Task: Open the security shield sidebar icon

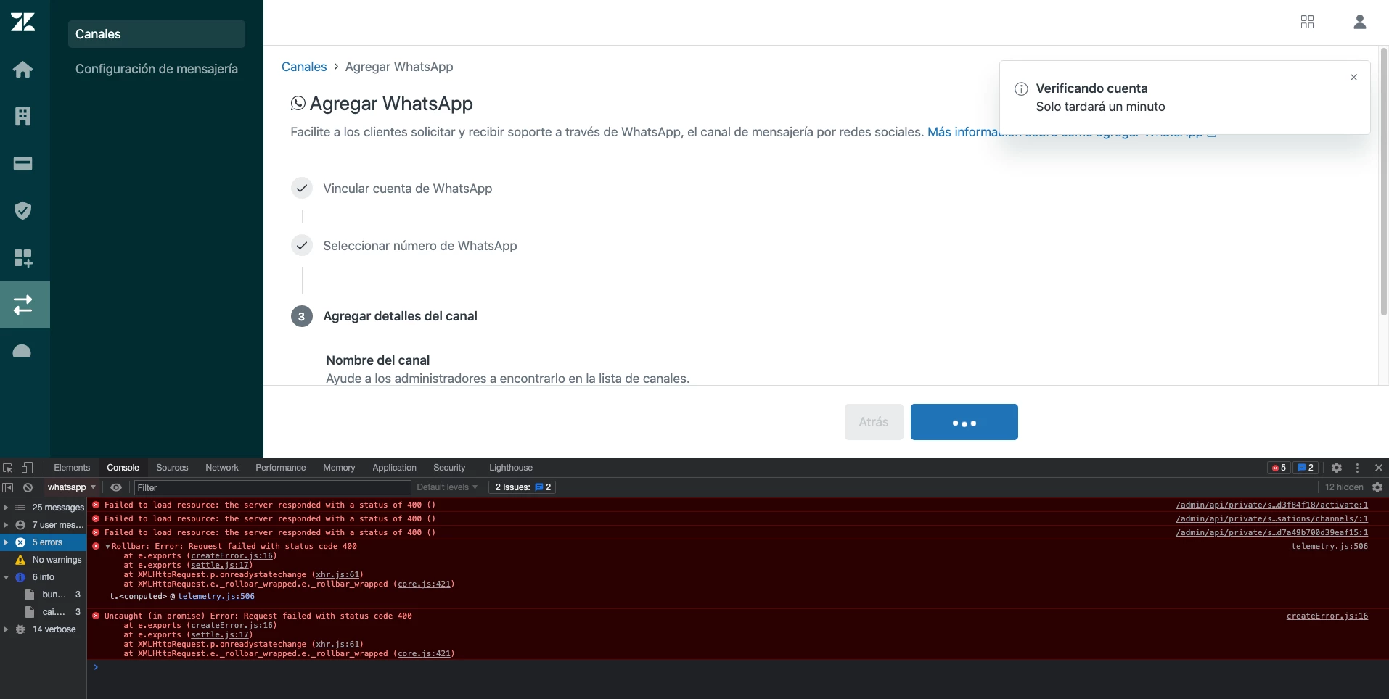Action: coord(23,210)
